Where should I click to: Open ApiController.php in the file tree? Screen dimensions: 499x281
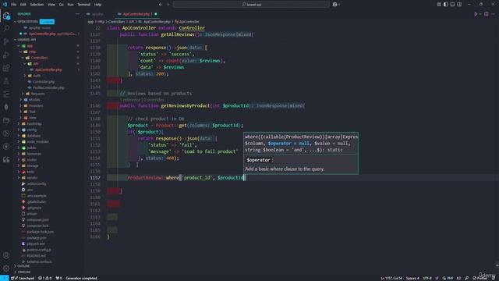(48, 69)
